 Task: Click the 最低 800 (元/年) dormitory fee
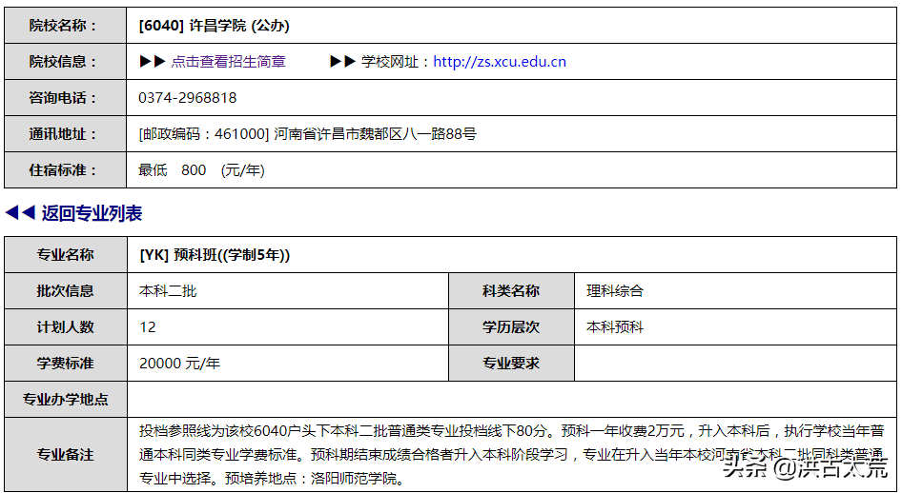pyautogui.click(x=201, y=169)
